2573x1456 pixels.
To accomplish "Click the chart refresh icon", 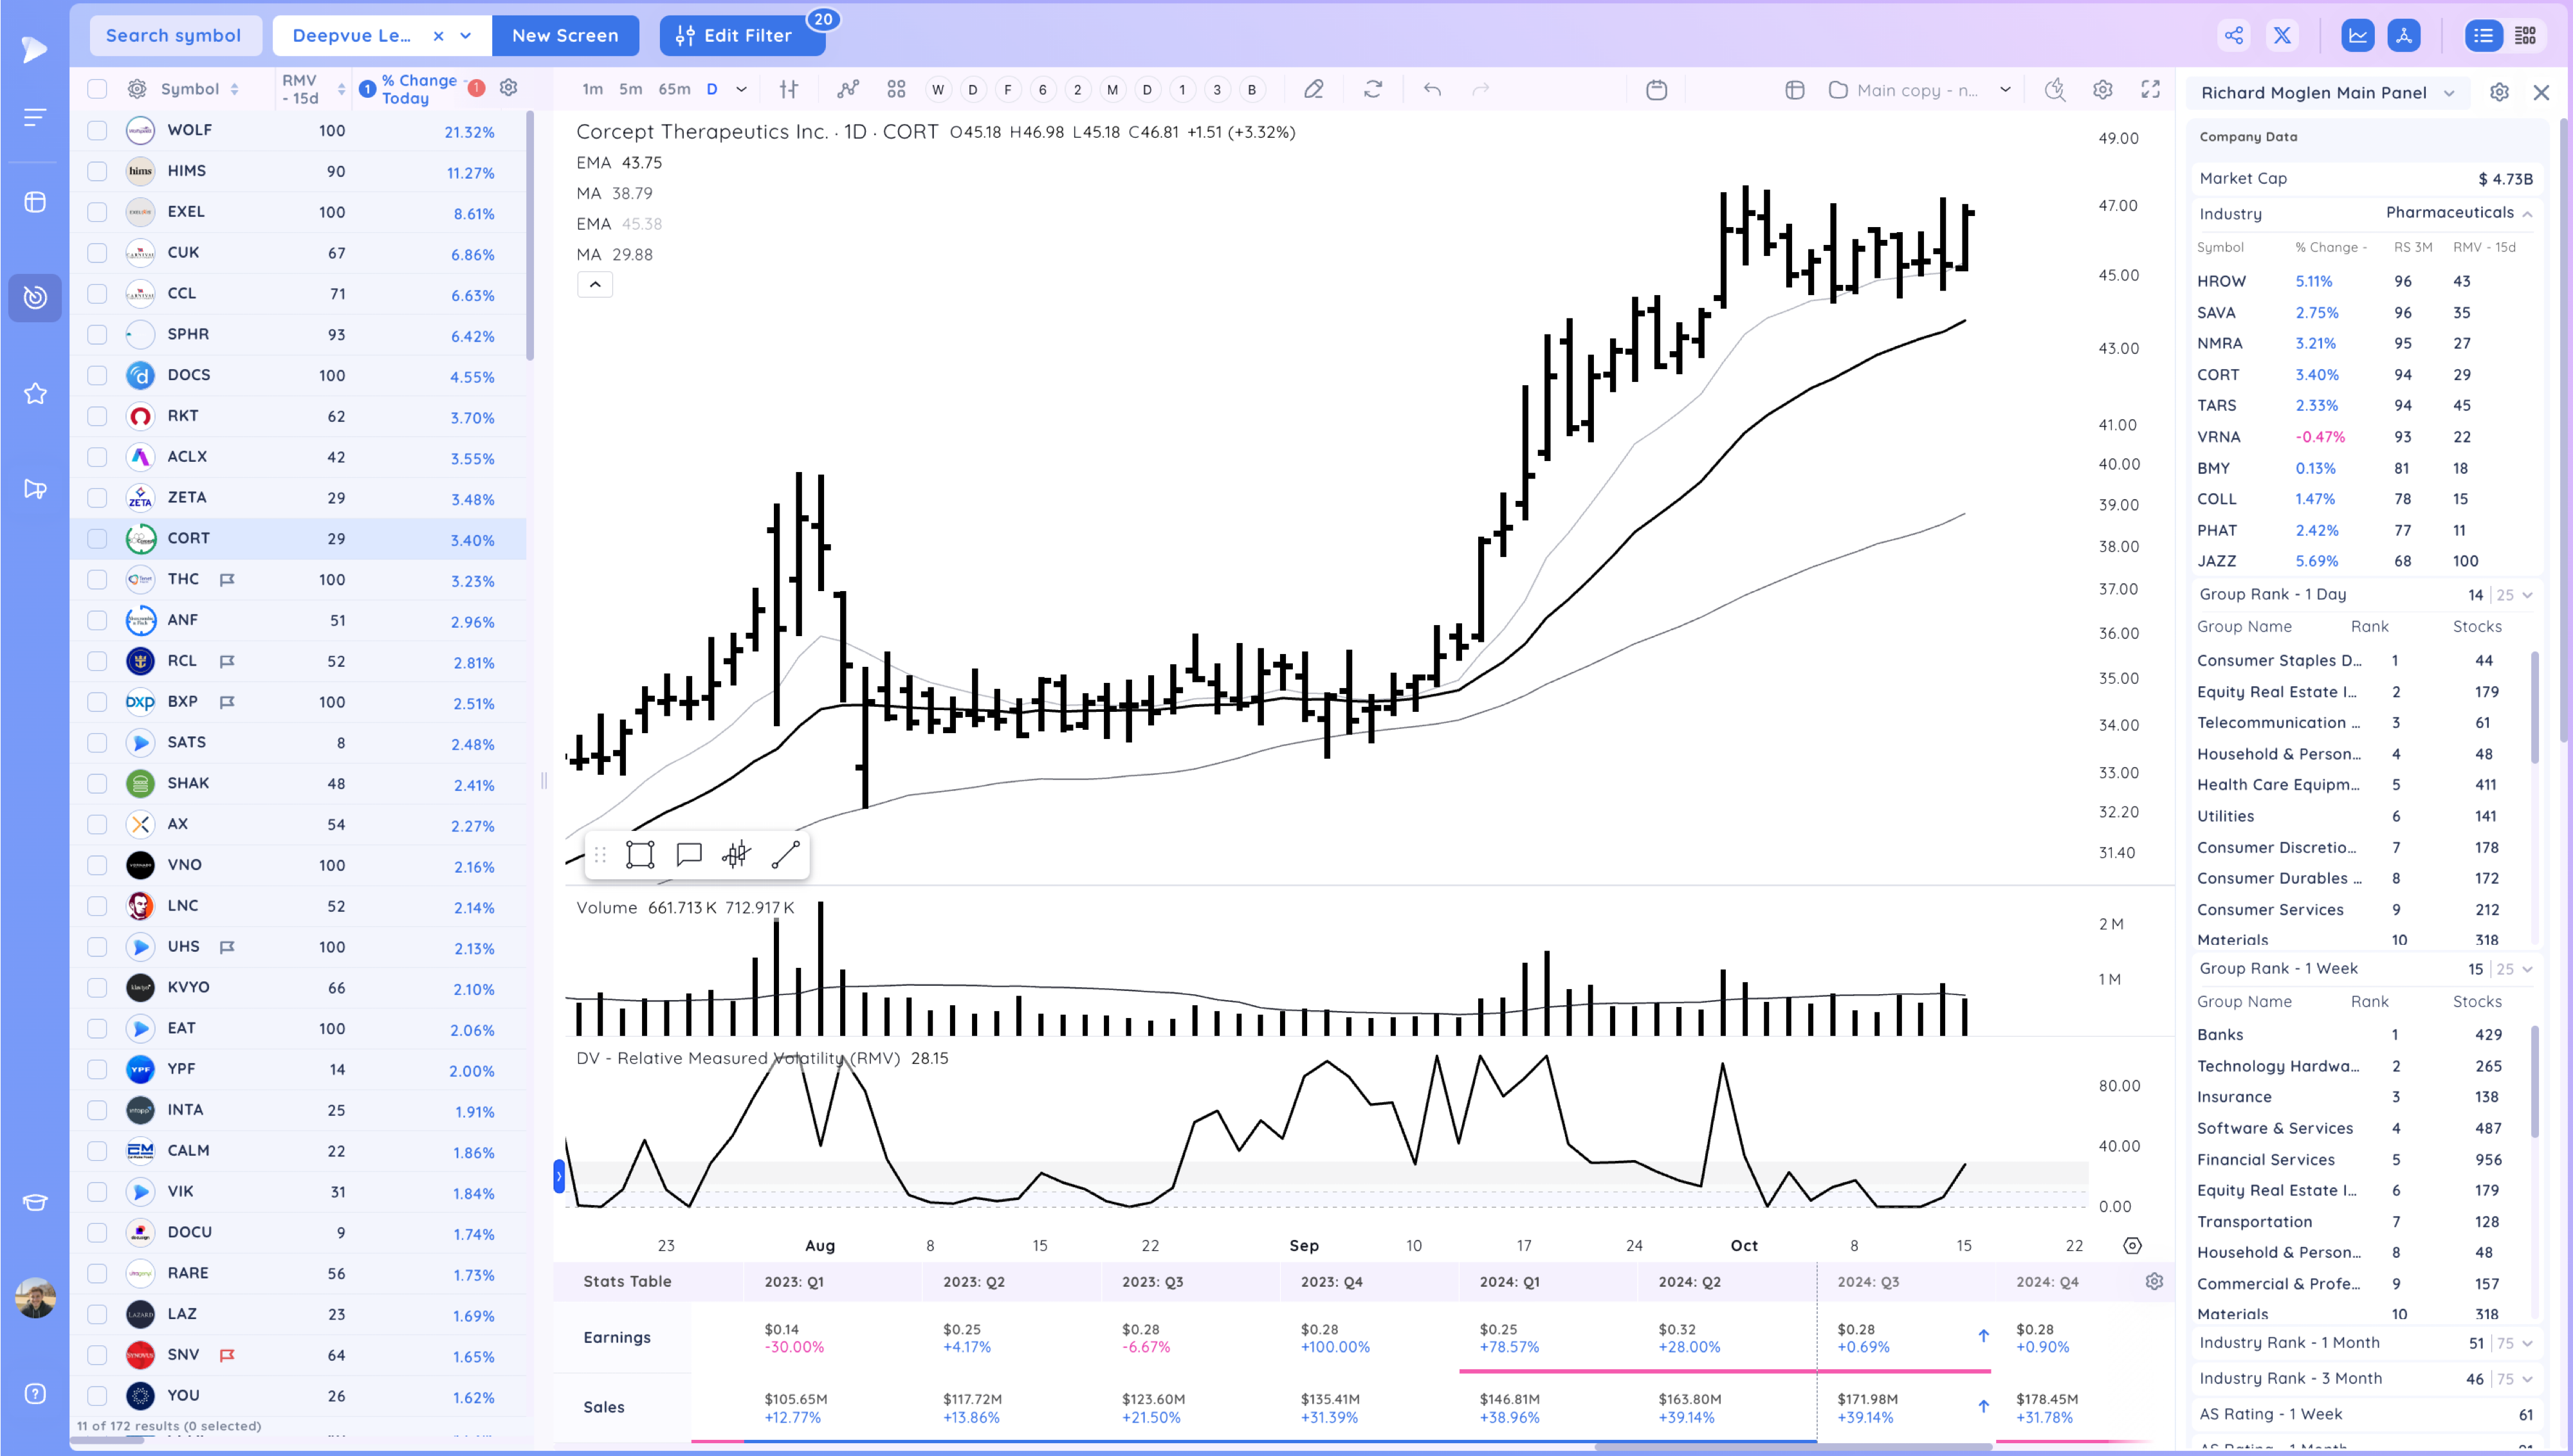I will [x=1373, y=90].
